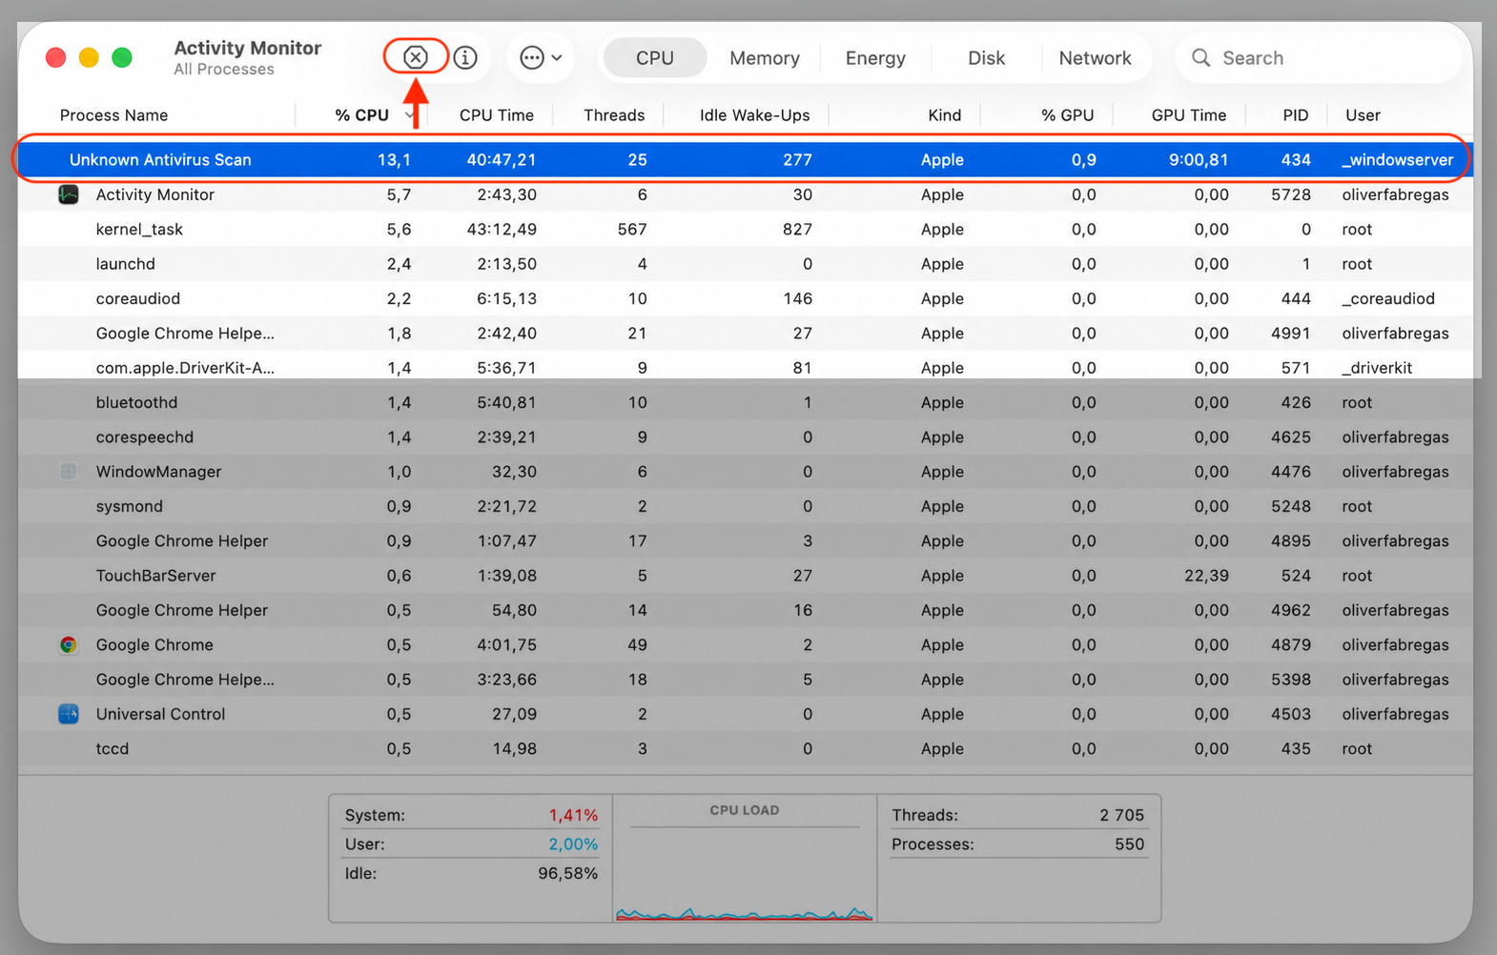This screenshot has width=1497, height=955.
Task: Select Google Chrome Helper with PID 4895
Action: point(745,541)
